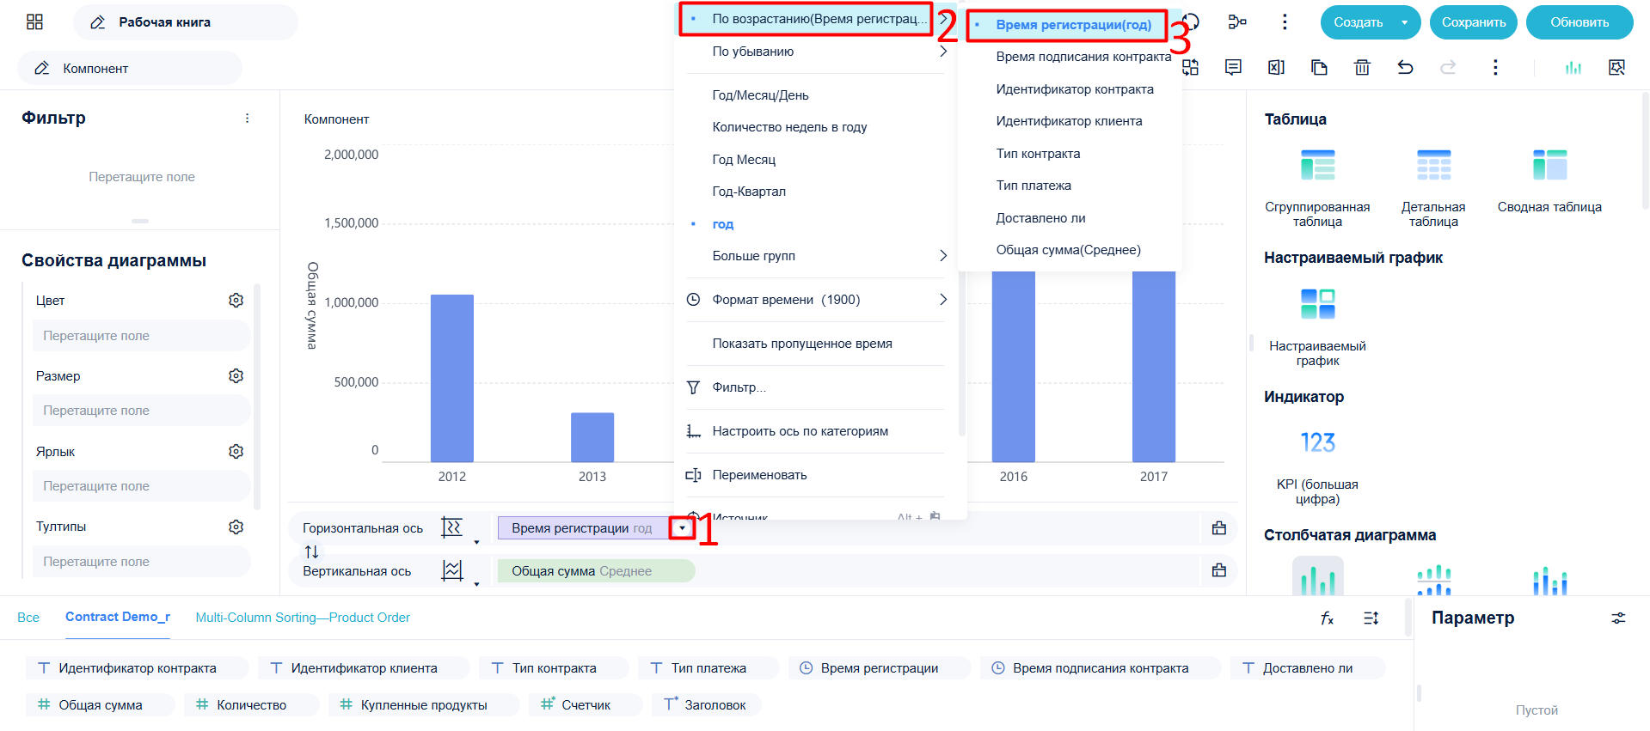This screenshot has height=731, width=1650.
Task: Switch to Multi-Column Sorting—Product Order tab
Action: [x=303, y=618]
